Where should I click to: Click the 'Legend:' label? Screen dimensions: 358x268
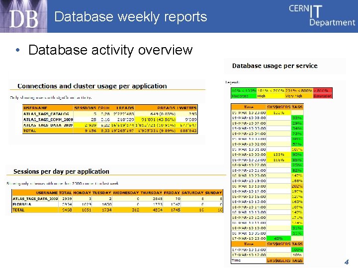(232, 82)
